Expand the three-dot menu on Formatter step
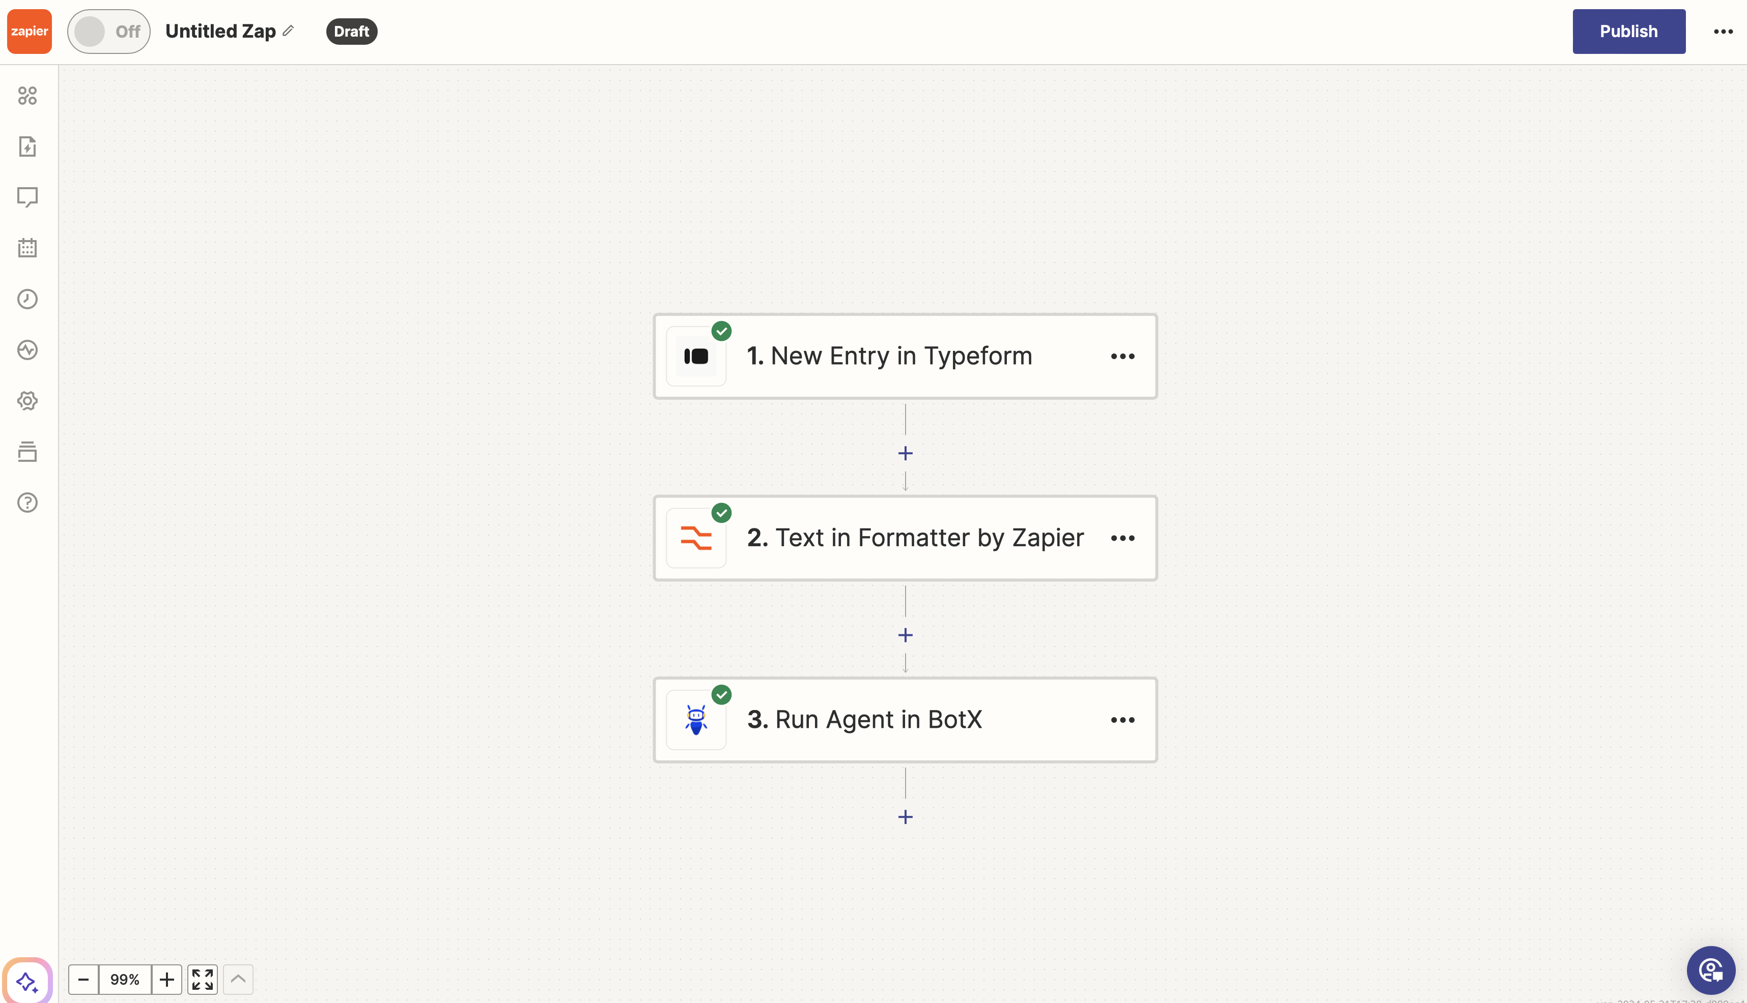Screen dimensions: 1747x1003 point(1122,537)
